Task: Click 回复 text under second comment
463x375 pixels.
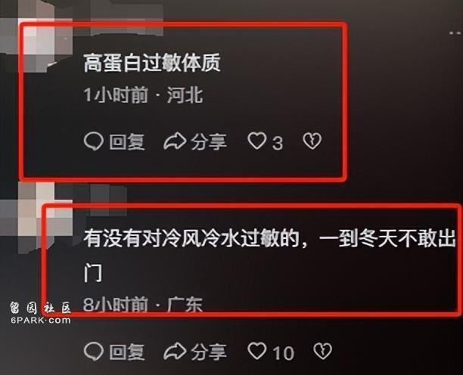Action: [x=127, y=352]
